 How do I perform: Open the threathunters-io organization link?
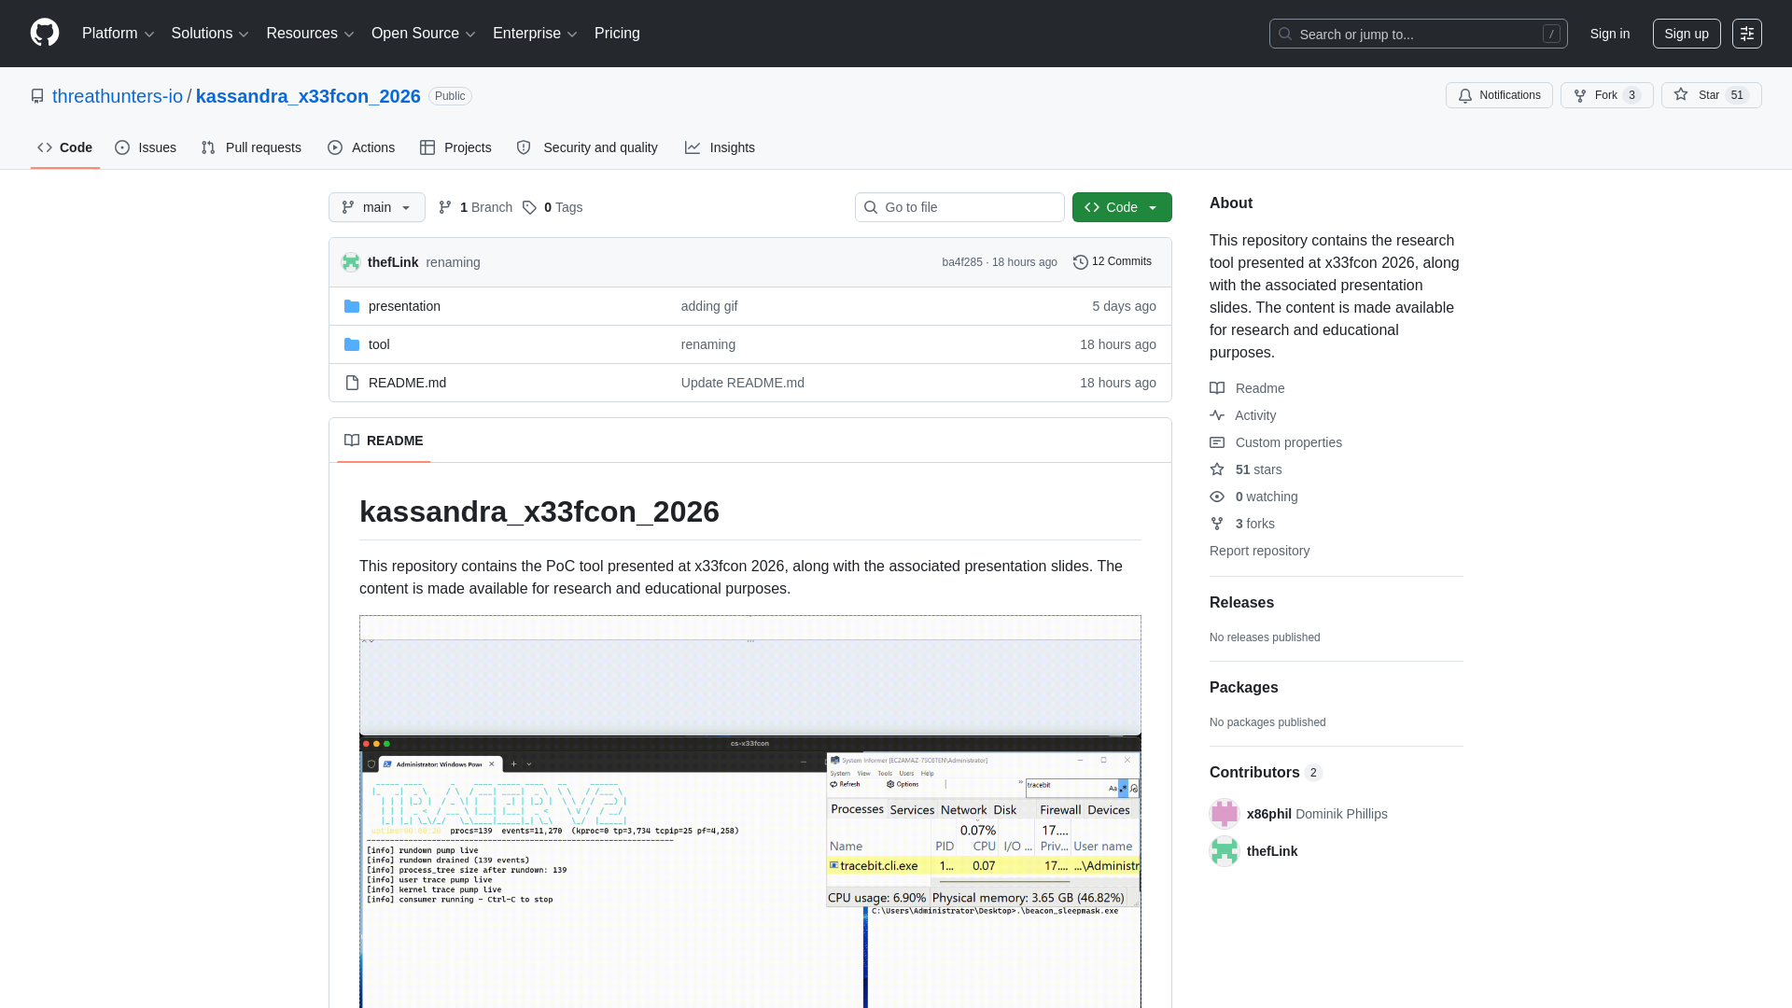coord(118,96)
